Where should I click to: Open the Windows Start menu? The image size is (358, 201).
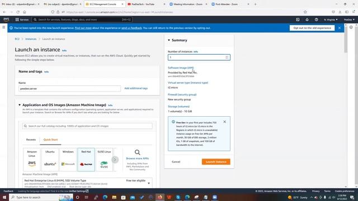[4, 197]
